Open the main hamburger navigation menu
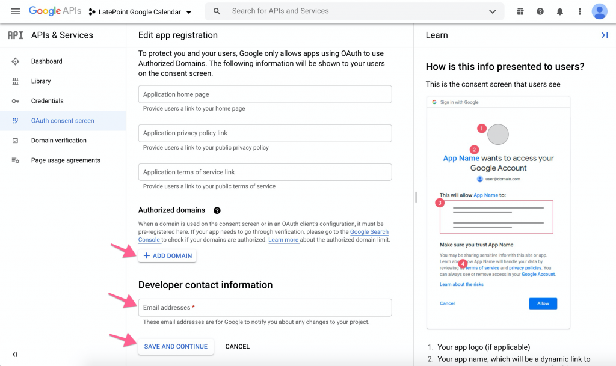Image resolution: width=616 pixels, height=366 pixels. pyautogui.click(x=15, y=11)
